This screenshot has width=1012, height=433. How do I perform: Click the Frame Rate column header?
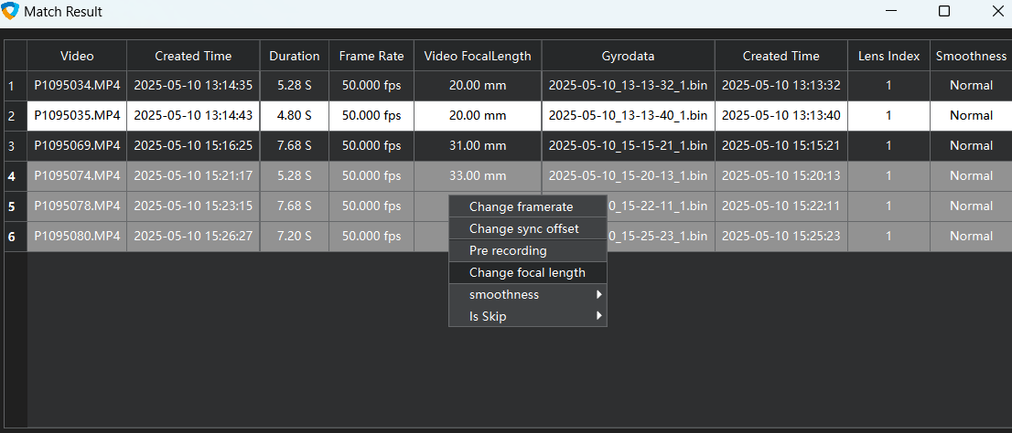(371, 56)
